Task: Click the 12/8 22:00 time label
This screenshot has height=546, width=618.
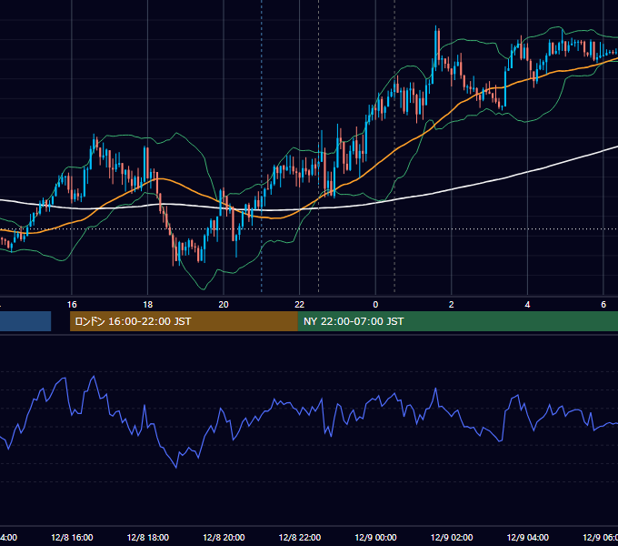Action: click(300, 537)
